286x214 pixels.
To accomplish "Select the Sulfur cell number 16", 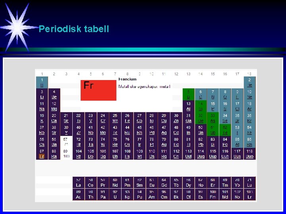I will tap(225, 106).
